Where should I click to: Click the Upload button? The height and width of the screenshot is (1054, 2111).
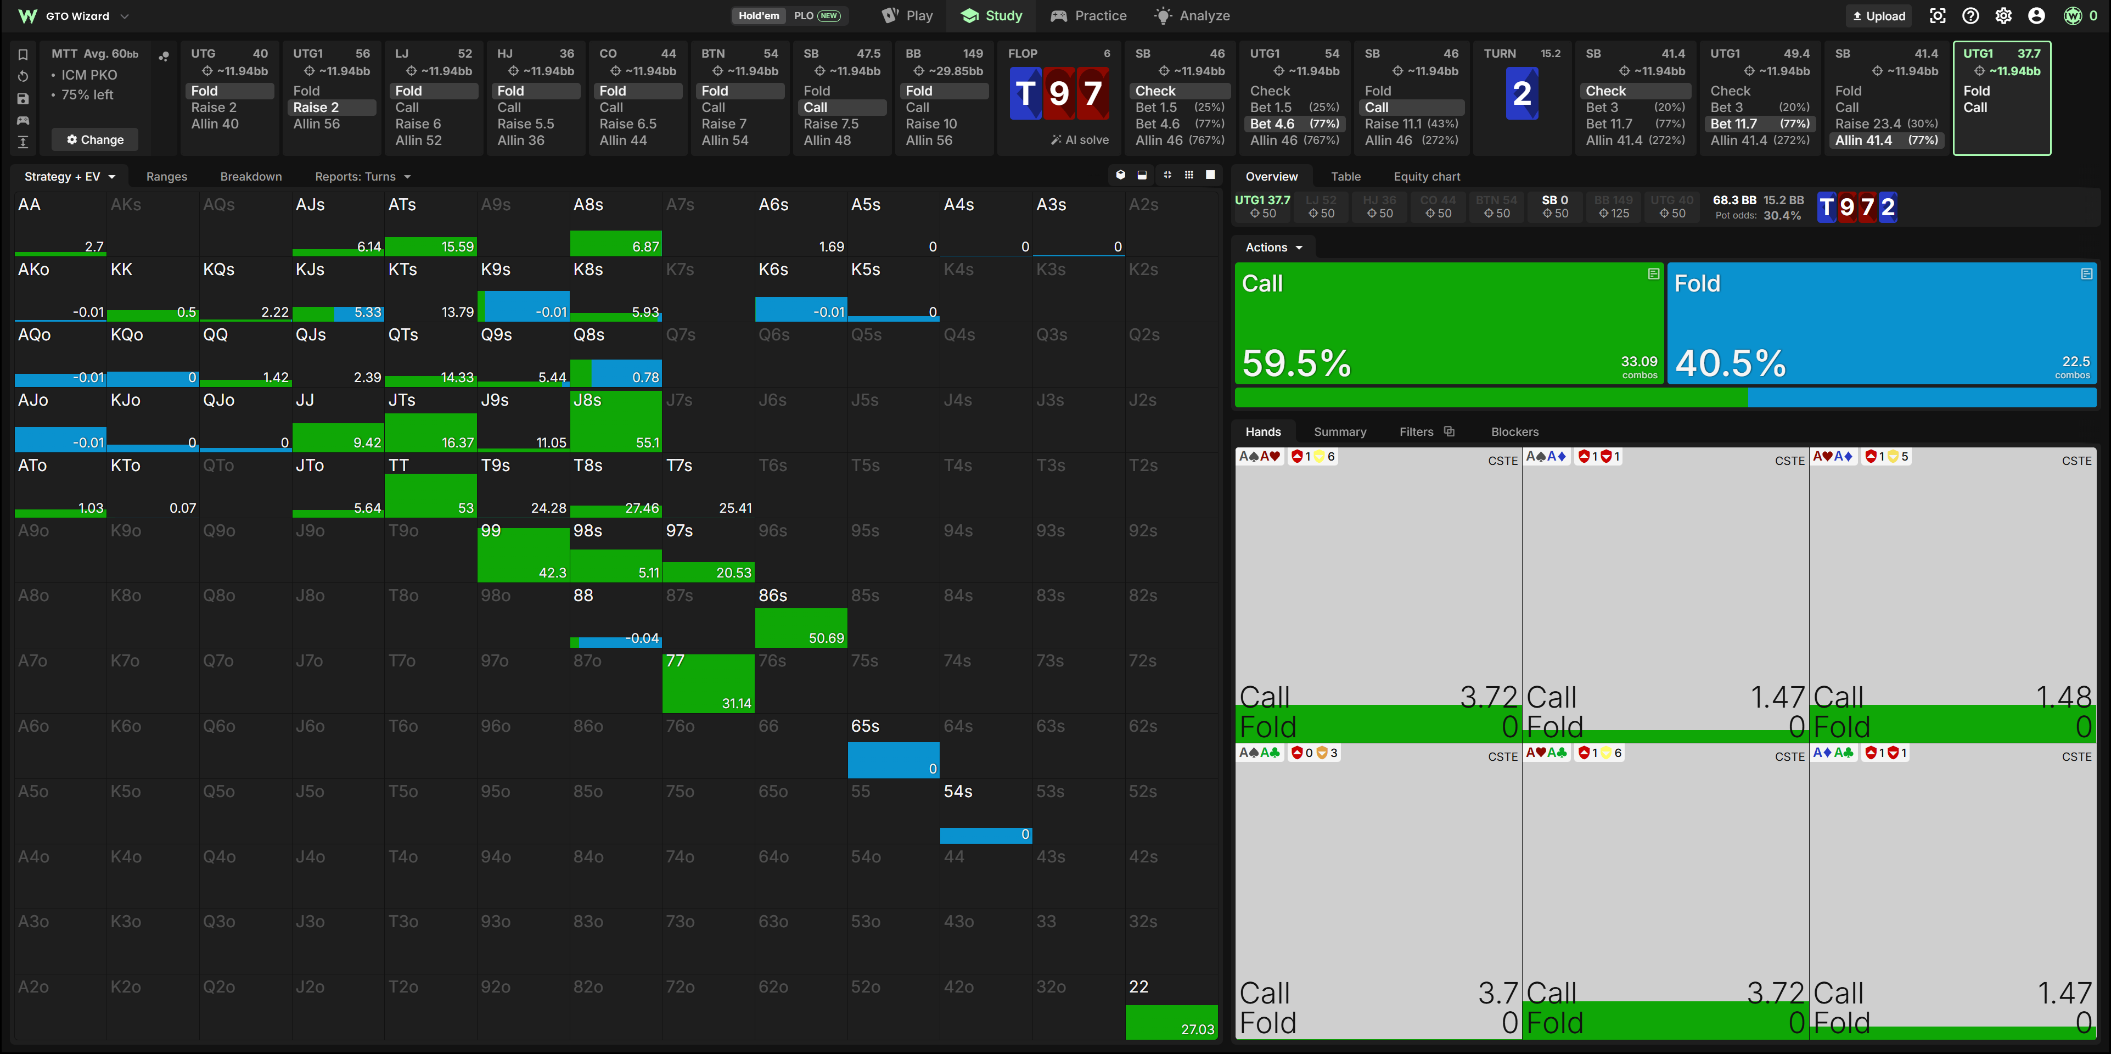[1879, 15]
